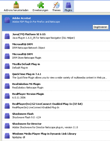
Task: Select the Mozilla Default Plug-in entry title
Action: click(26, 64)
